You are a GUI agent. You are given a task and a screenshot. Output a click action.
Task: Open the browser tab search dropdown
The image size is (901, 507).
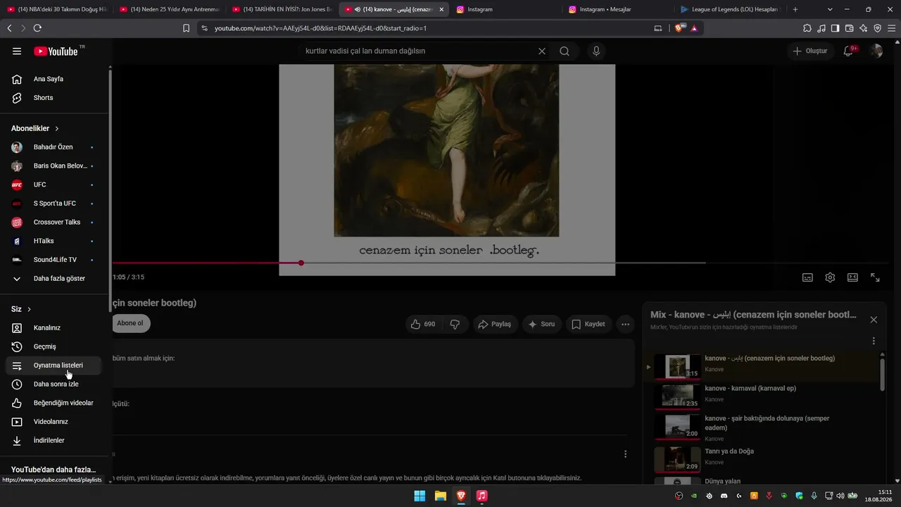tap(830, 9)
